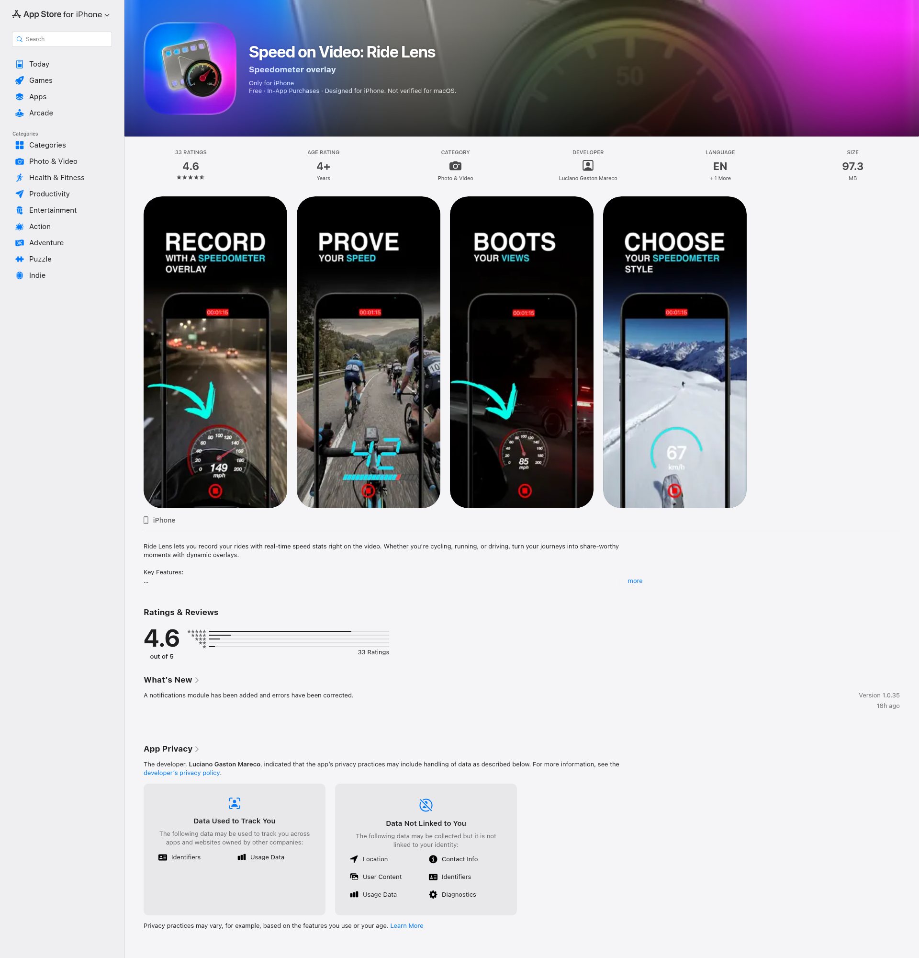This screenshot has height=958, width=919.
Task: Open the Today tab label
Action: pos(39,64)
